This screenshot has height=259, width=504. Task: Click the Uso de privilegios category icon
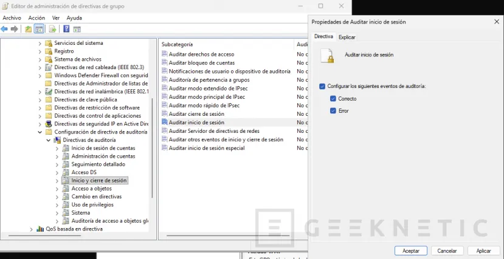66,204
